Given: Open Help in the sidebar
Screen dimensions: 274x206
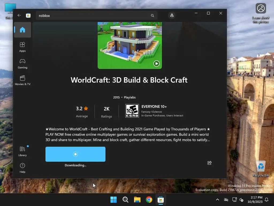Looking at the screenshot, I should point(22,168).
